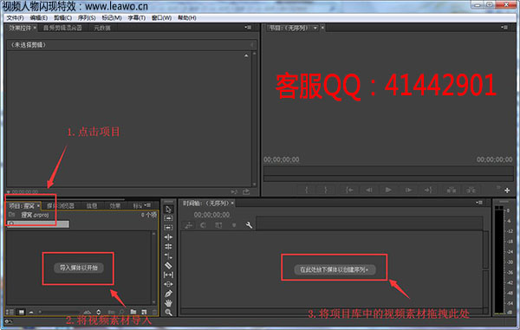Toggle nest sequence insert mode in timeline
The image size is (520, 330).
tap(189, 225)
